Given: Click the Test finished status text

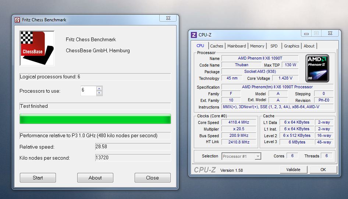Looking at the screenshot, I should pos(34,106).
